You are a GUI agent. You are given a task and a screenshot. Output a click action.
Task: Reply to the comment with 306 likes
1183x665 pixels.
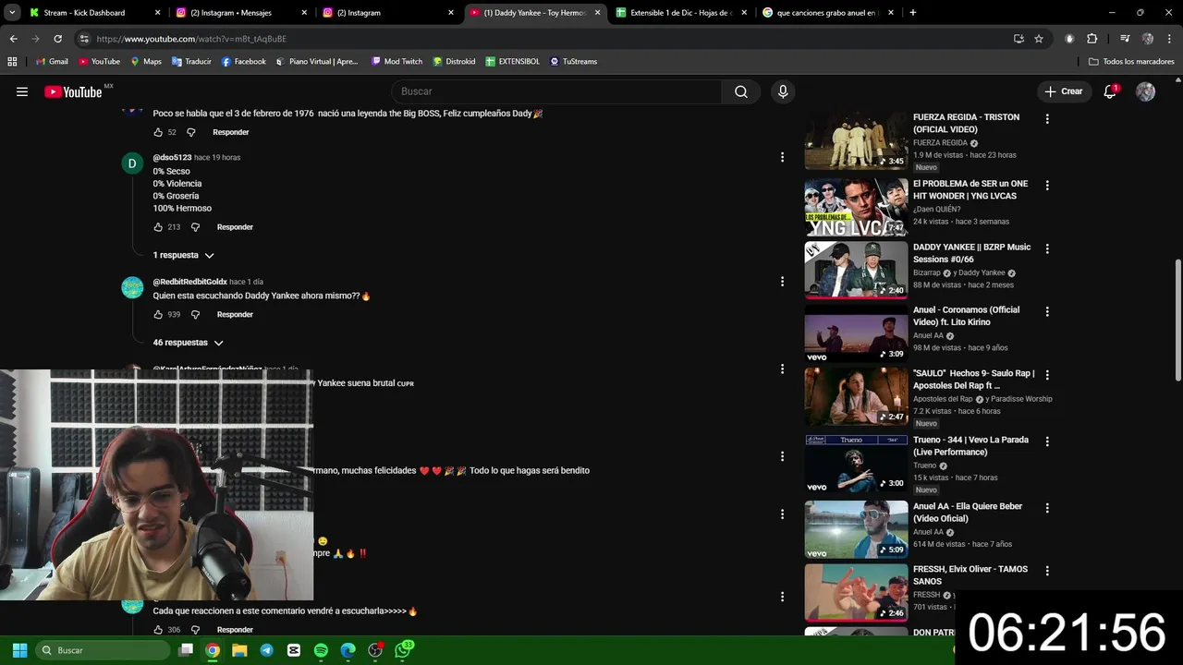coord(235,630)
